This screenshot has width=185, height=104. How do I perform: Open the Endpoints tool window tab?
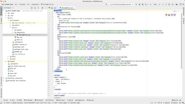pyautogui.click(x=80, y=100)
